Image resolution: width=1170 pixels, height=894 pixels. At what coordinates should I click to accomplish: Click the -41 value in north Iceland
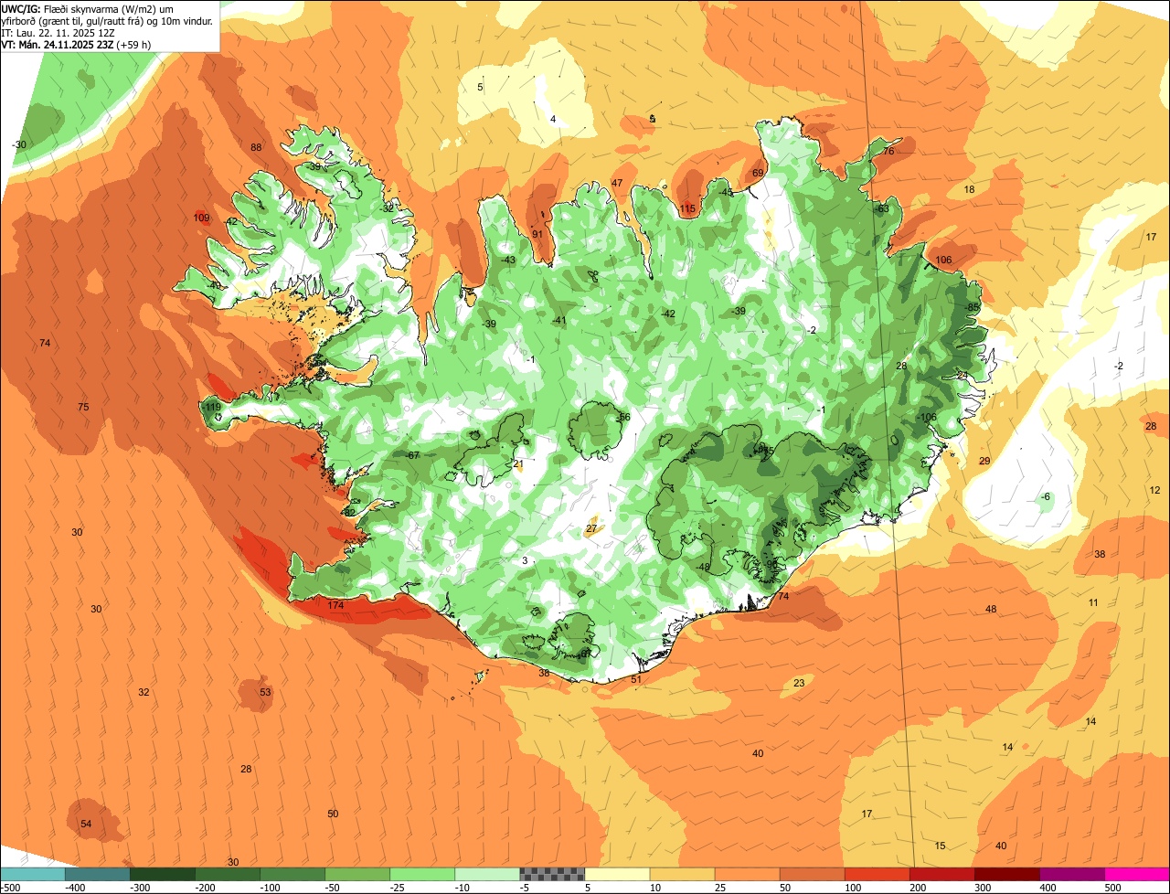(558, 320)
